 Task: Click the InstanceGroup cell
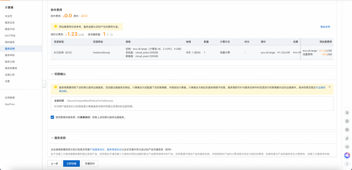click(x=101, y=52)
